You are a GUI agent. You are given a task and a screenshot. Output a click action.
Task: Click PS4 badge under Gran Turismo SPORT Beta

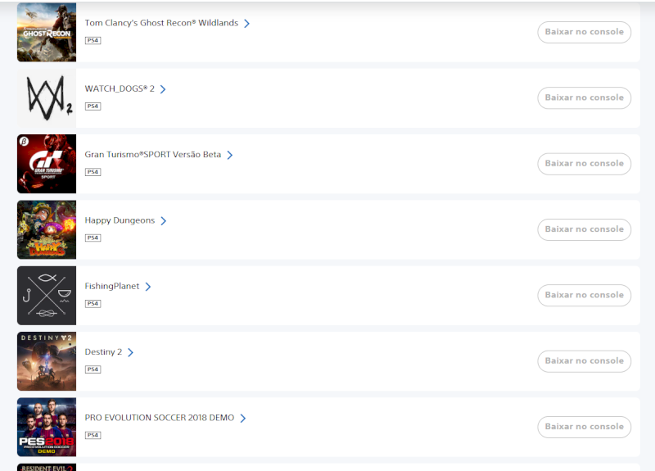(93, 172)
